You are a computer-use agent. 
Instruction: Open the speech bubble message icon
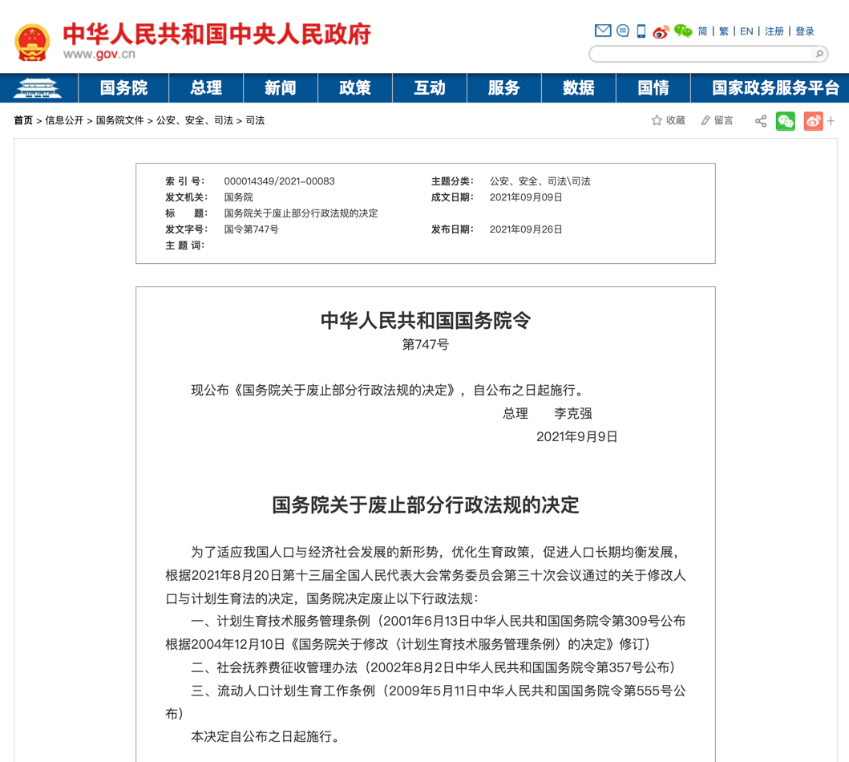coord(623,31)
